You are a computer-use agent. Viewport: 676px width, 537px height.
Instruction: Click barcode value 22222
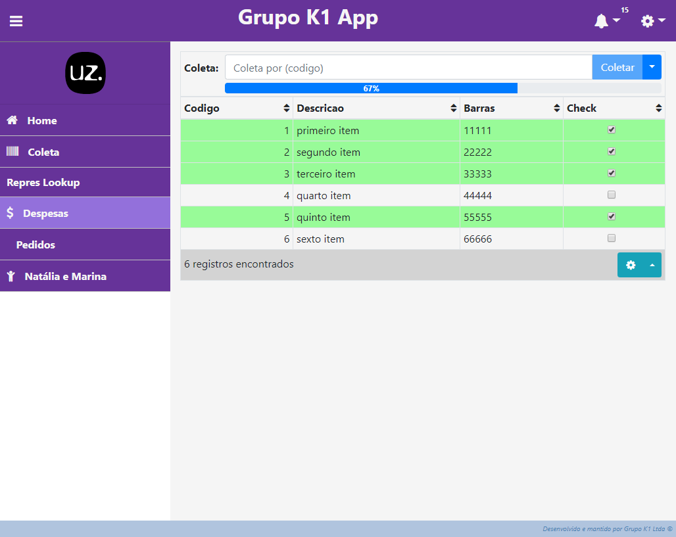click(x=477, y=152)
